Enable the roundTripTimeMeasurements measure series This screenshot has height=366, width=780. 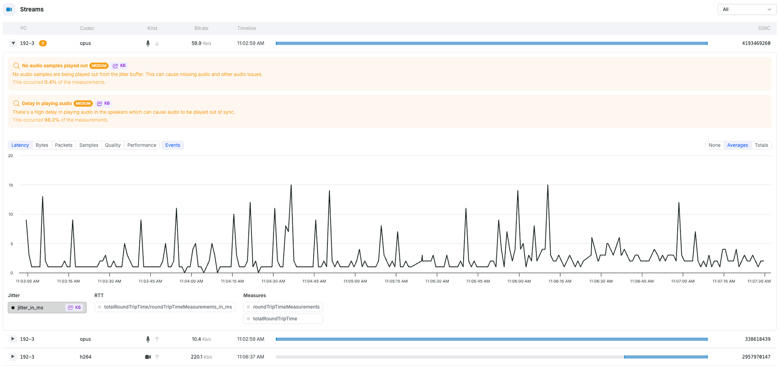point(283,307)
